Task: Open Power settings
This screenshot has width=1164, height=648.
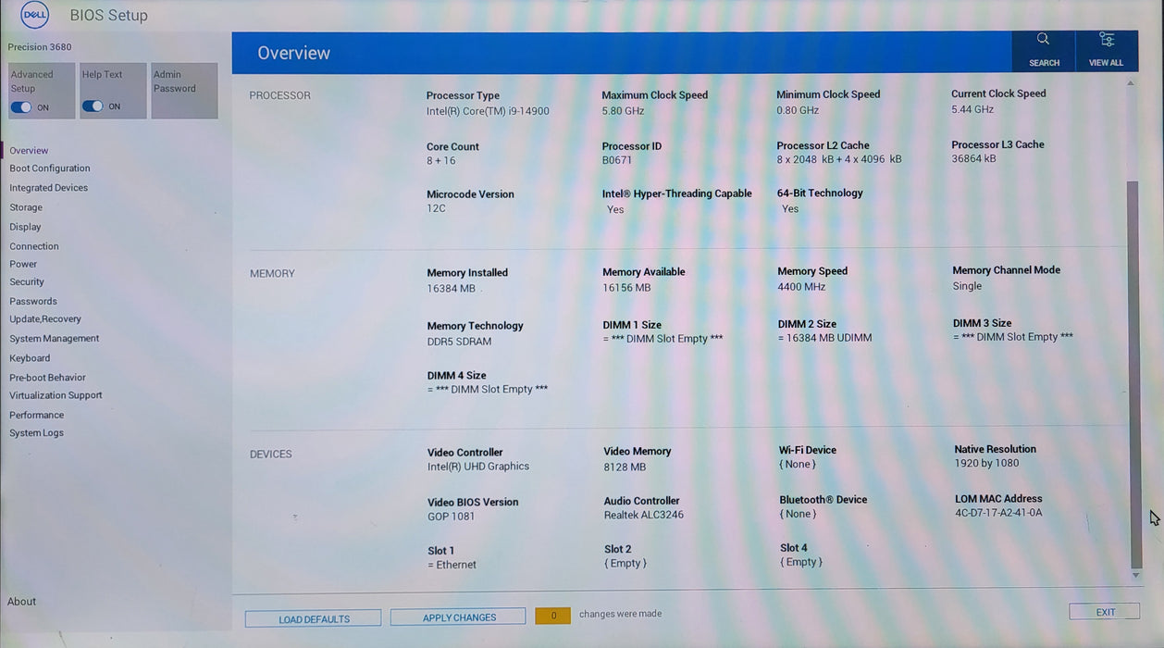Action: click(23, 264)
